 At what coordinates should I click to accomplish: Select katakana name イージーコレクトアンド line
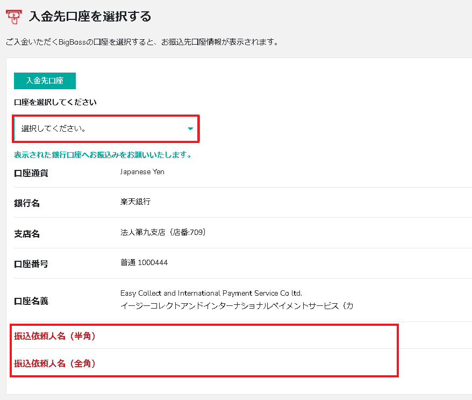237,306
